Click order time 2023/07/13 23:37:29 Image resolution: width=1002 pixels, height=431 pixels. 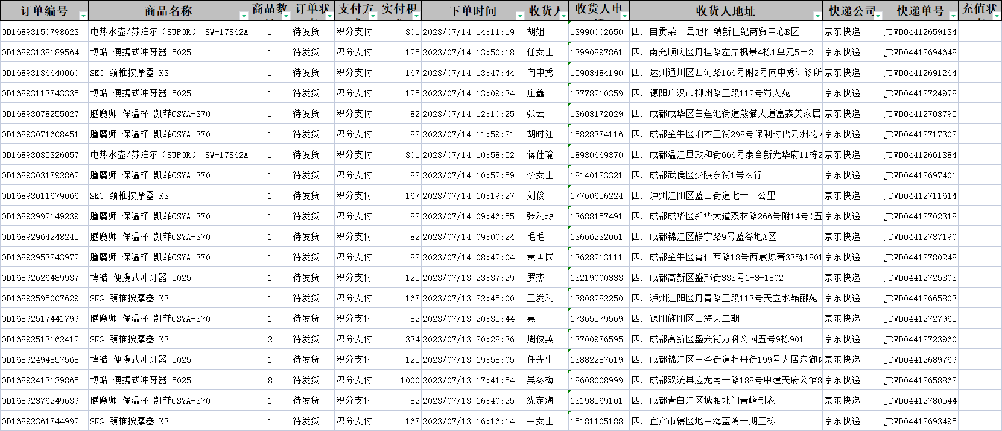tap(469, 278)
